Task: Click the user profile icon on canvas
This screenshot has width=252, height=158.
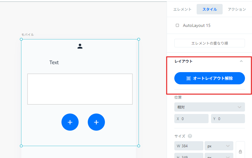Action: click(80, 46)
